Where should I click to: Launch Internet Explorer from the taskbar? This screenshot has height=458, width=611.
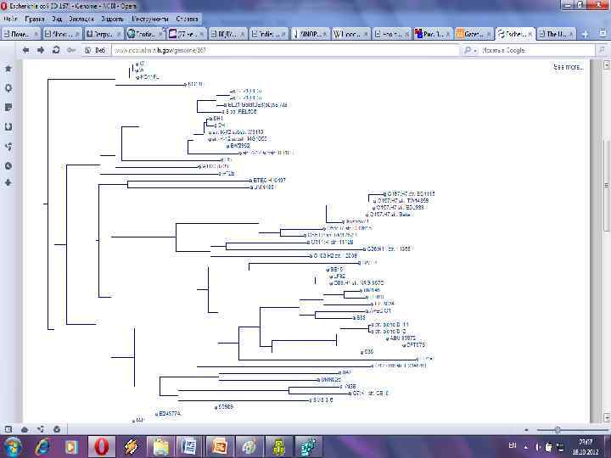point(42,446)
